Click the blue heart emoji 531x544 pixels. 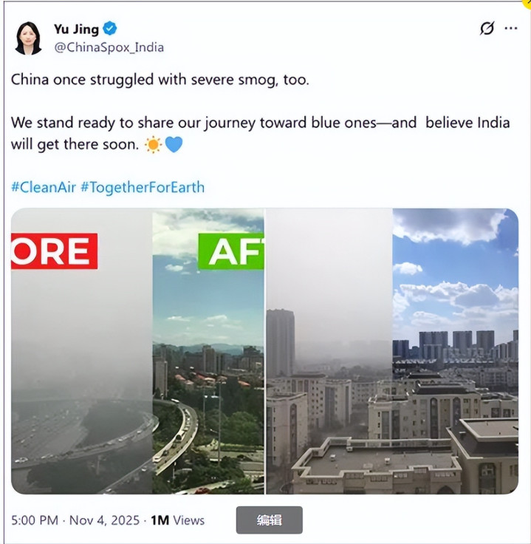174,145
